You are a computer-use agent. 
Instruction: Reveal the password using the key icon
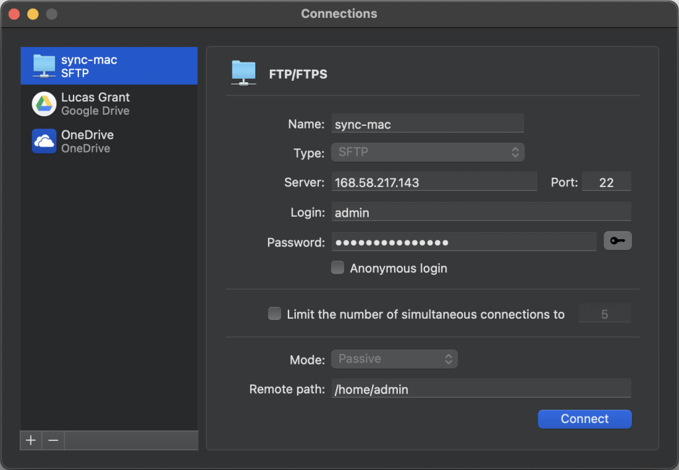pos(617,241)
